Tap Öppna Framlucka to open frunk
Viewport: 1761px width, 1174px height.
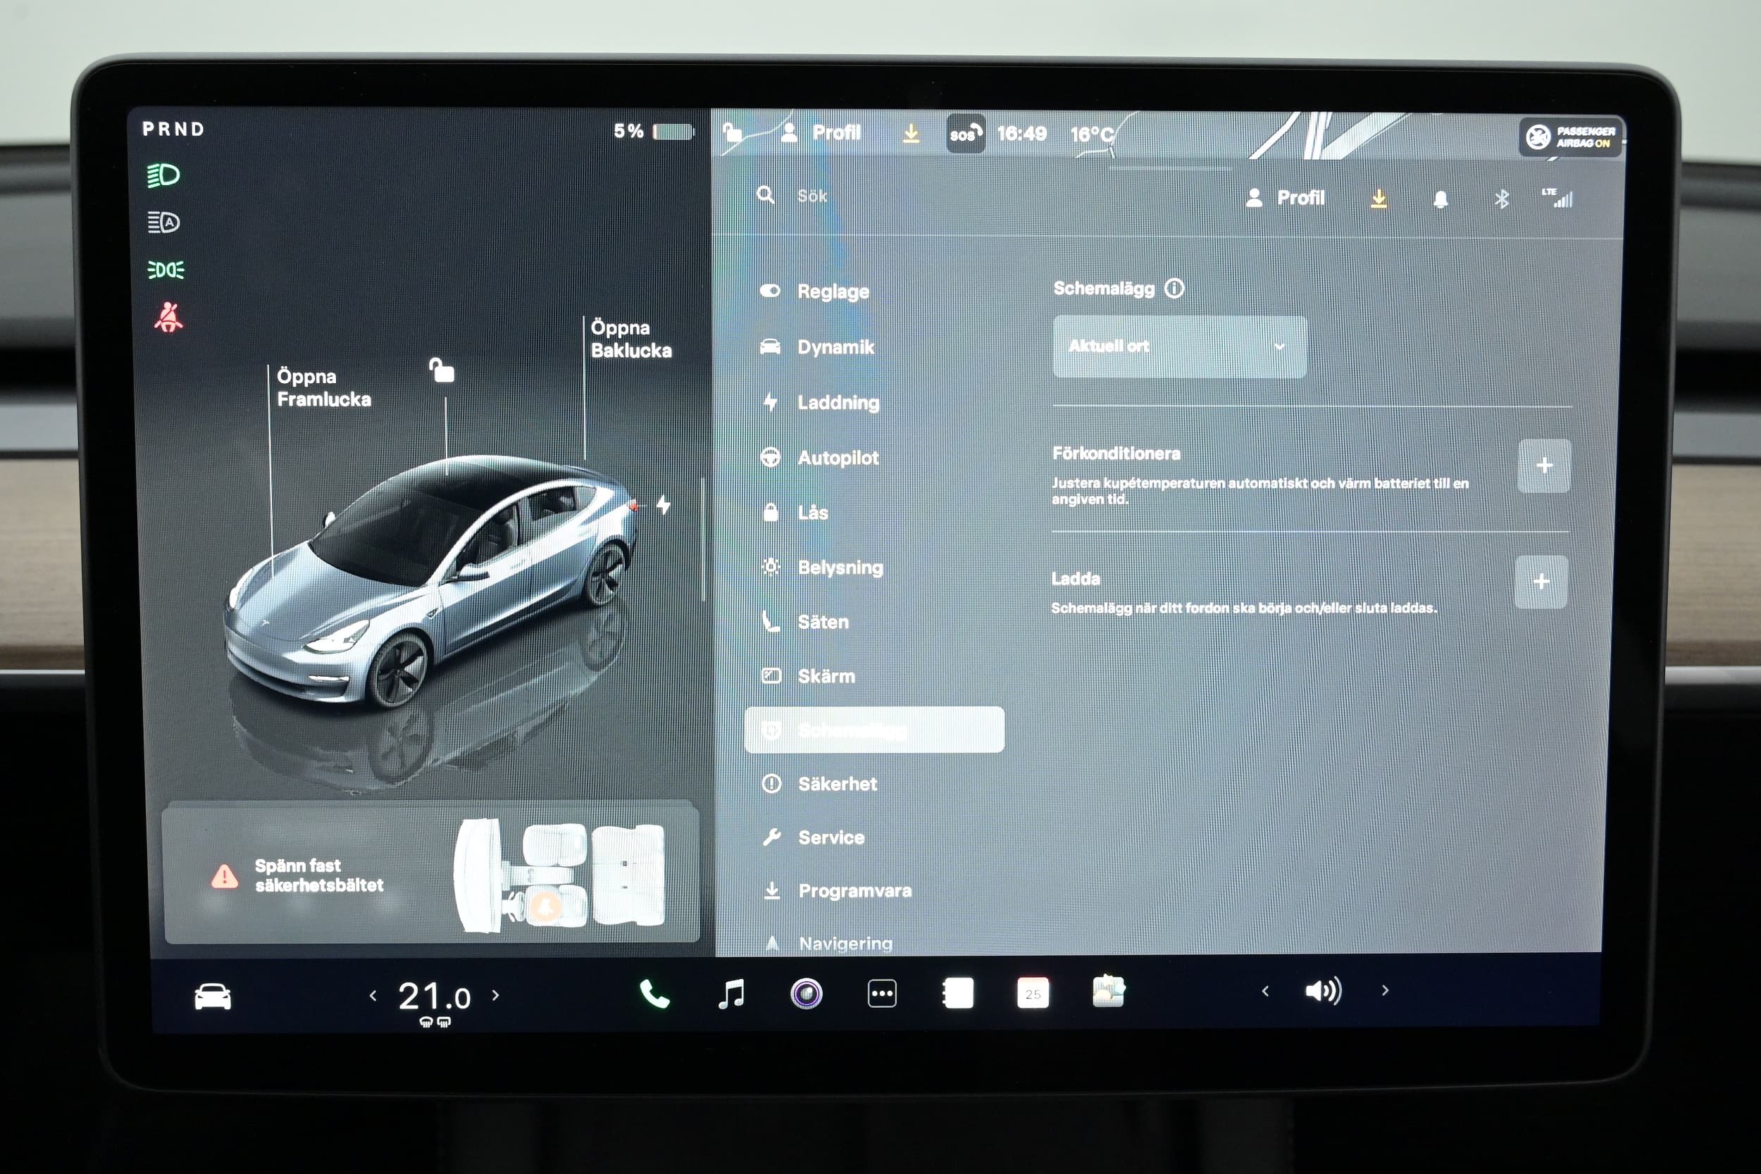pyautogui.click(x=323, y=388)
